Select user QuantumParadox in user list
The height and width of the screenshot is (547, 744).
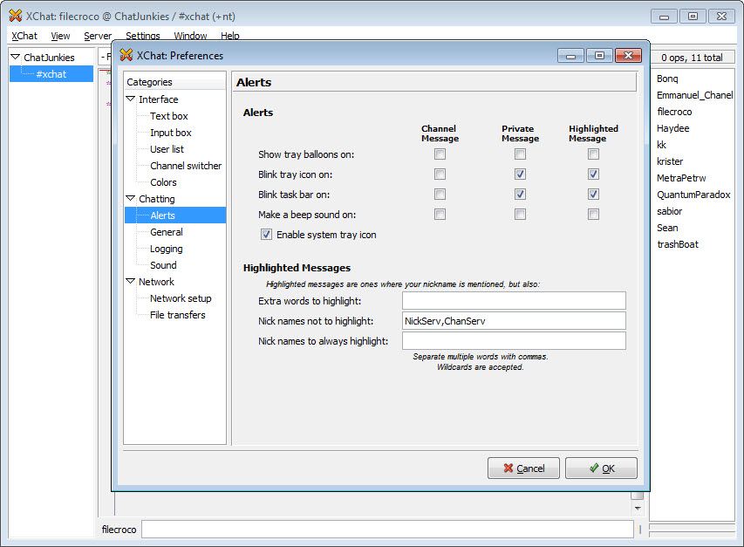pyautogui.click(x=693, y=195)
